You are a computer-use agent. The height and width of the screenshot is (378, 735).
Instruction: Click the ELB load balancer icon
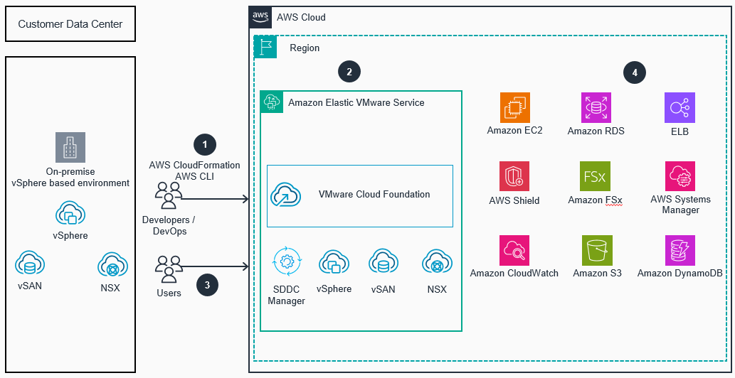pyautogui.click(x=680, y=108)
